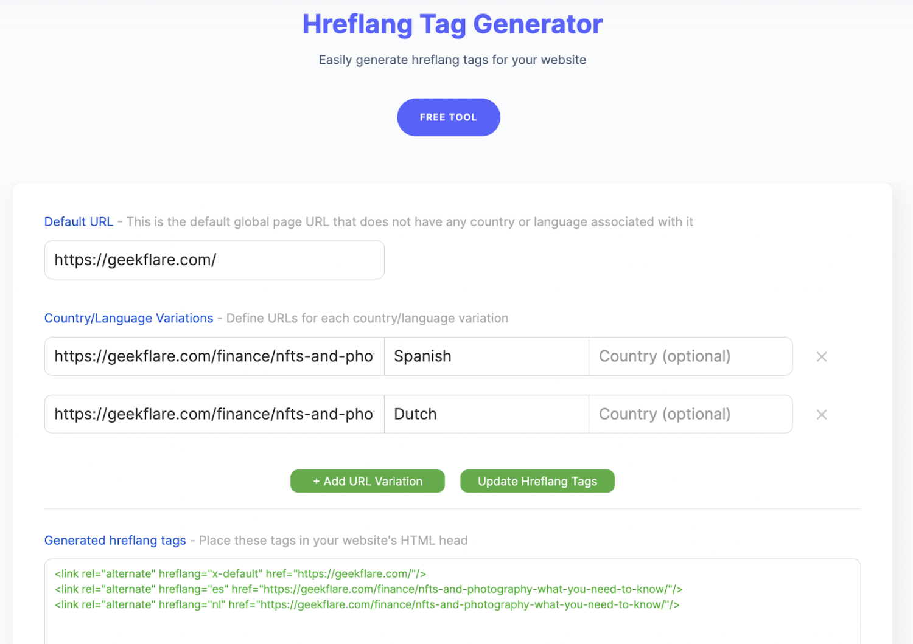This screenshot has width=913, height=644.
Task: Click the hreflang="es" line in the output
Action: coord(368,589)
